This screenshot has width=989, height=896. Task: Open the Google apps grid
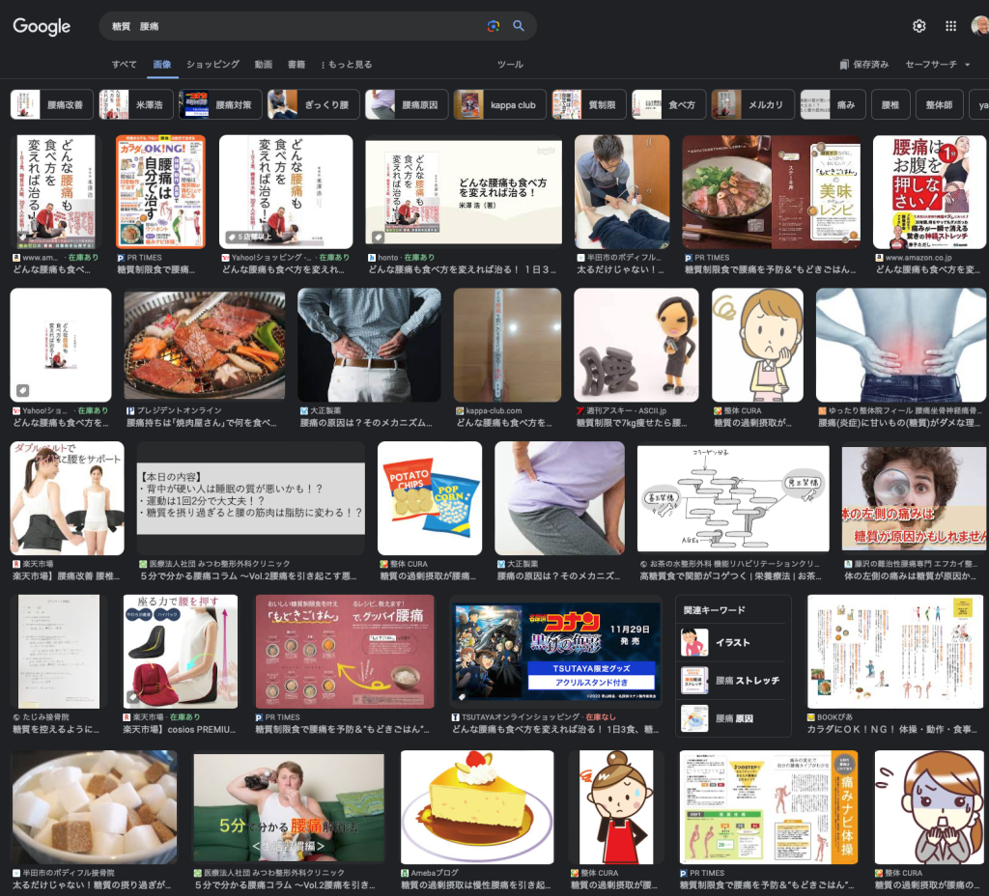[x=950, y=26]
